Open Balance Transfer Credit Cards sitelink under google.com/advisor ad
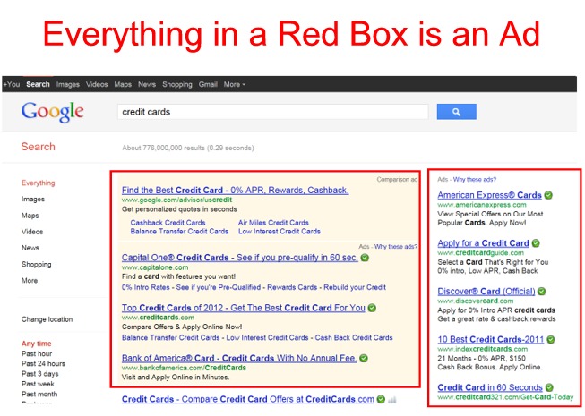The width and height of the screenshot is (585, 416). point(179,232)
